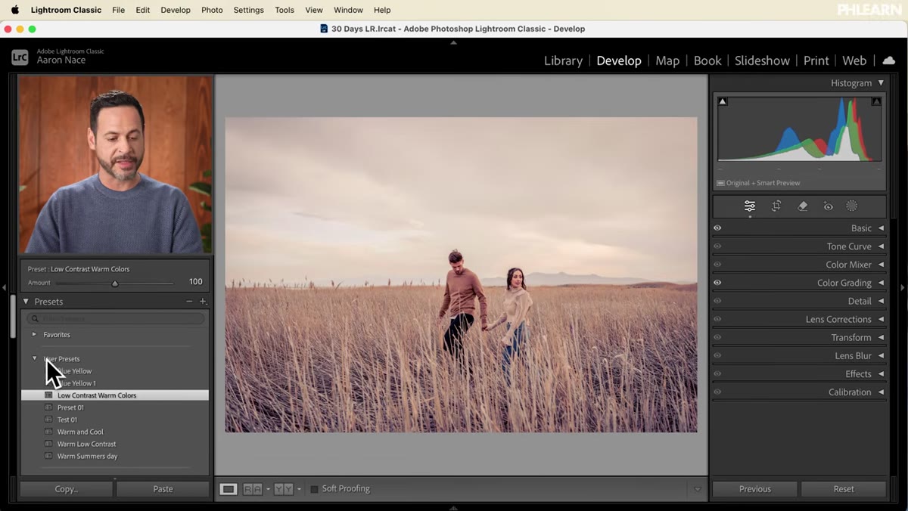
Task: Expand the Favorites preset group
Action: [34, 334]
